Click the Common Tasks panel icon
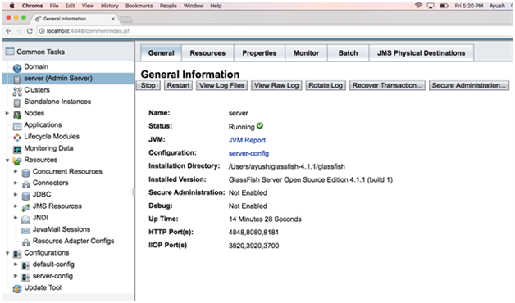The height and width of the screenshot is (303, 515). (10, 51)
